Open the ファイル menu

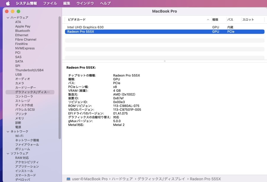click(49, 3)
